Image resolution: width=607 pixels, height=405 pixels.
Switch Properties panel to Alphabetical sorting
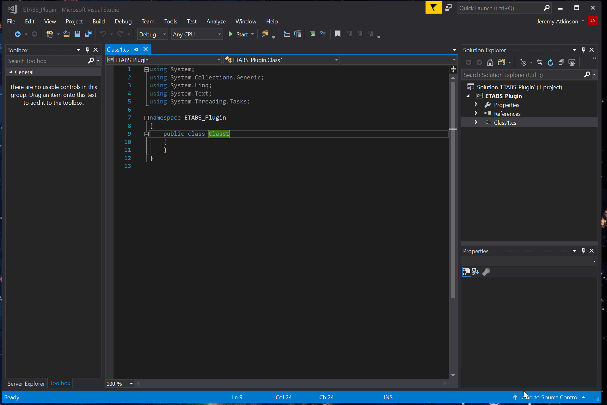(x=475, y=272)
